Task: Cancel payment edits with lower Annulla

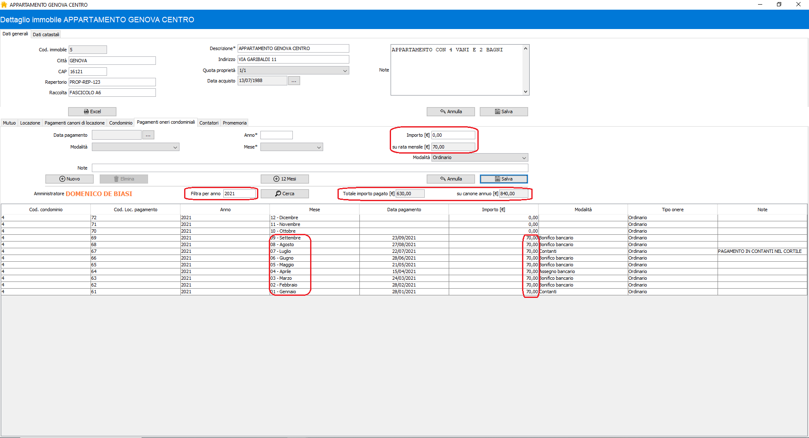Action: click(x=451, y=179)
